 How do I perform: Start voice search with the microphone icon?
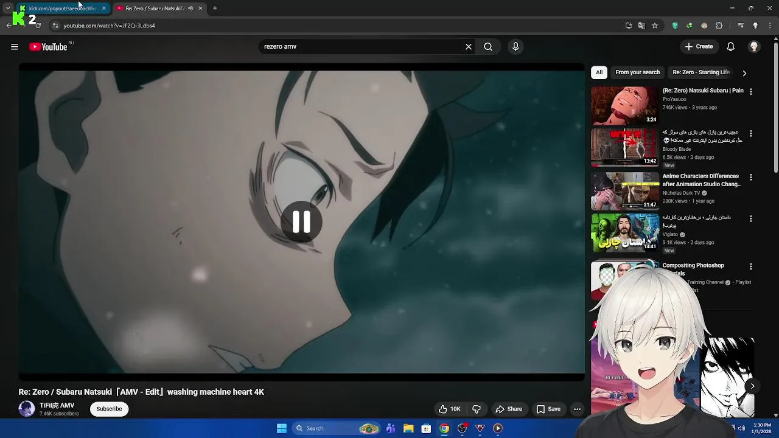point(515,47)
